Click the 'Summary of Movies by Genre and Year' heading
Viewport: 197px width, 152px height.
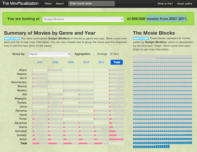click(x=50, y=33)
